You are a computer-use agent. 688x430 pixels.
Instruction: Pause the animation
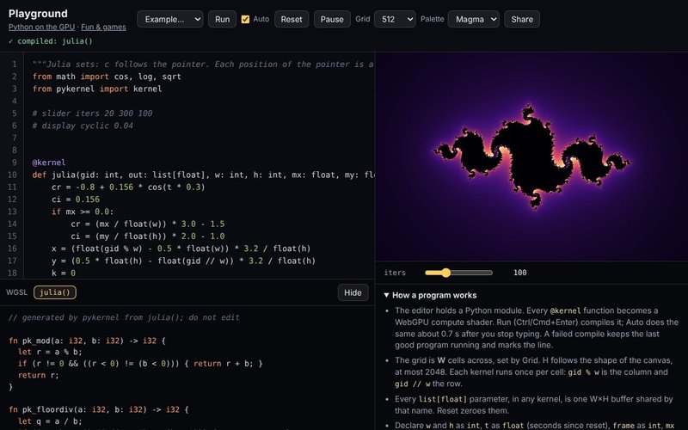[x=332, y=19]
